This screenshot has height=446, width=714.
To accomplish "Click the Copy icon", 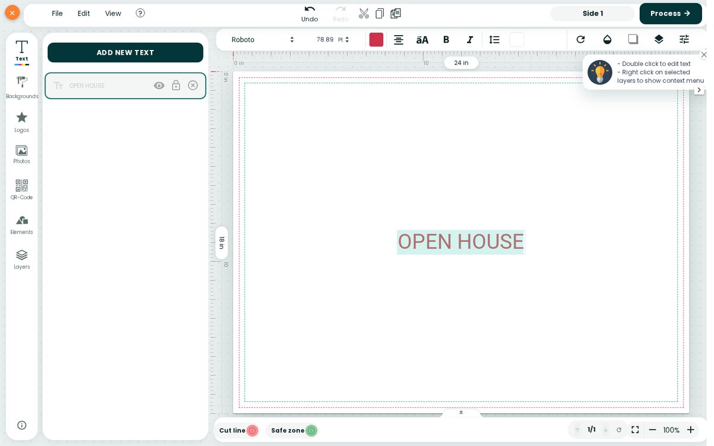I will (x=380, y=13).
